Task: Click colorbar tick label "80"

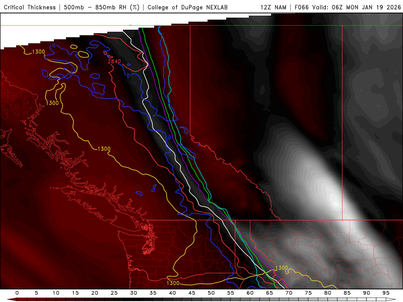Action: click(327, 293)
